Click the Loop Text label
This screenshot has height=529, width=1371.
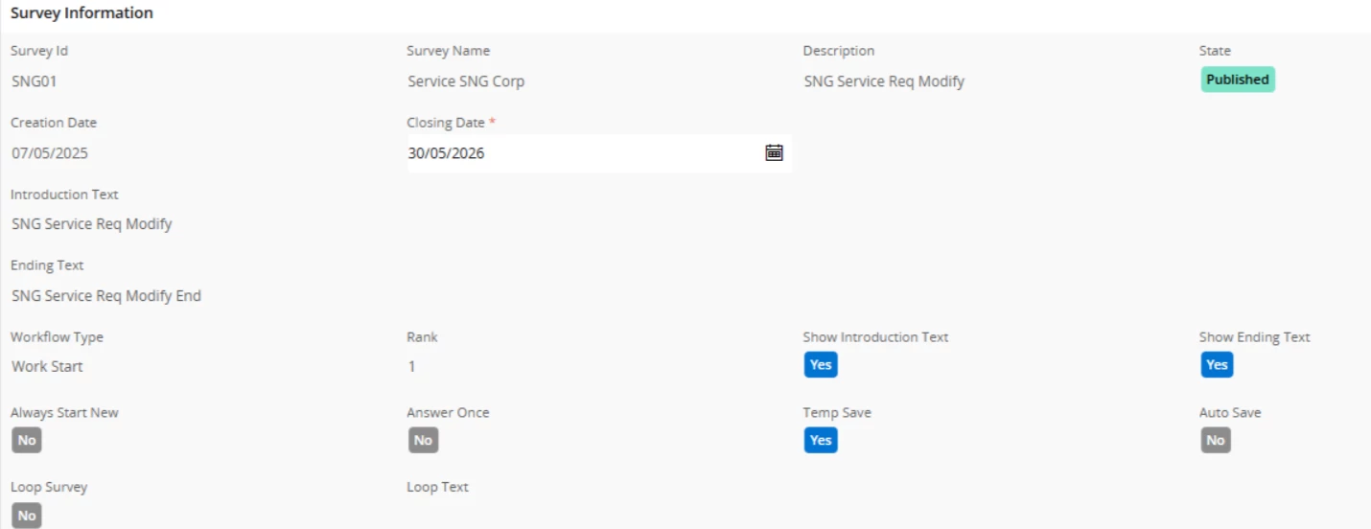pos(437,487)
